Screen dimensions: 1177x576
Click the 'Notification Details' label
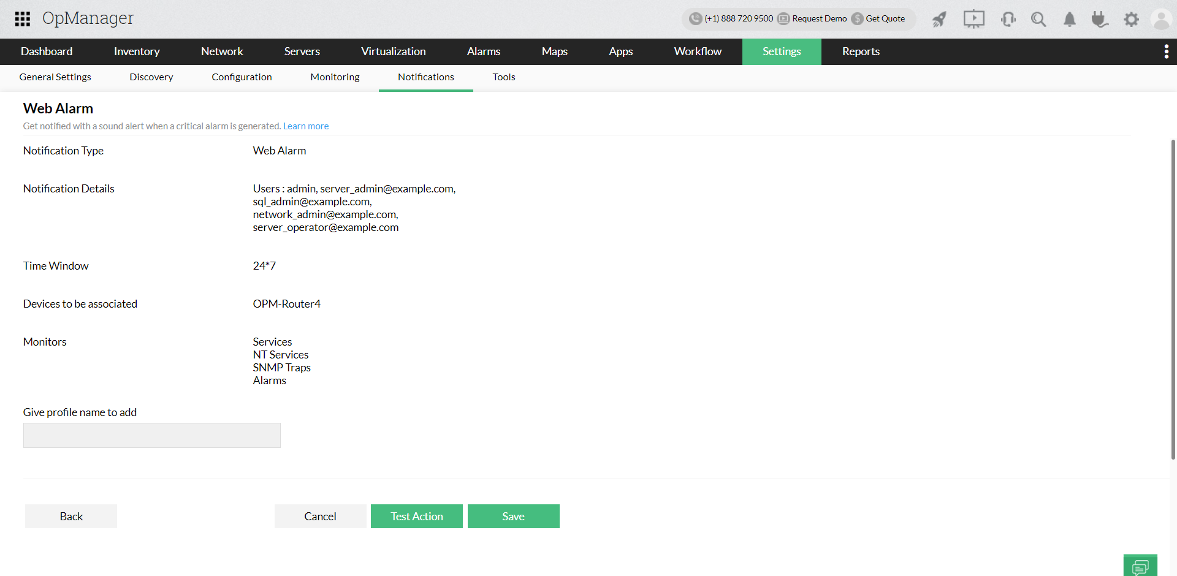[x=69, y=189]
